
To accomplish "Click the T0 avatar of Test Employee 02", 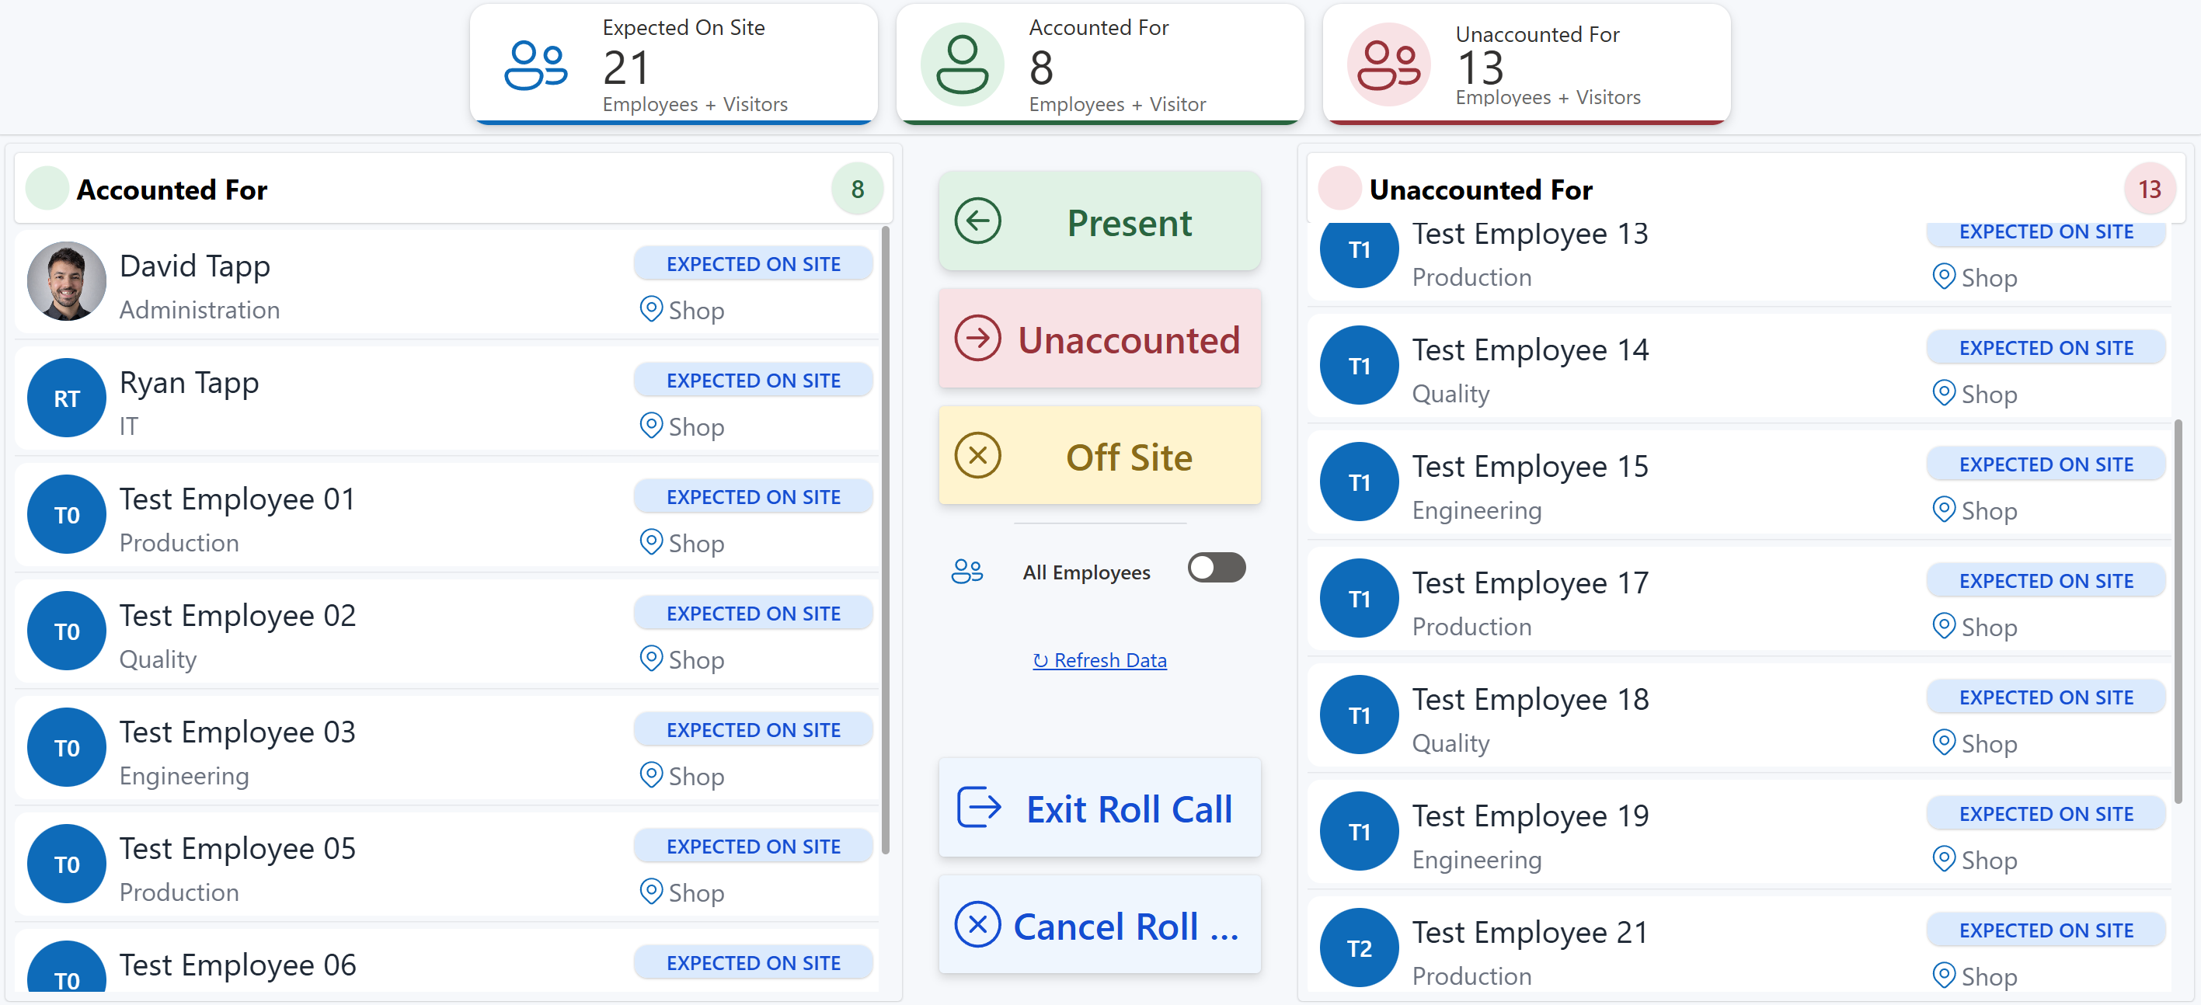I will tap(67, 631).
